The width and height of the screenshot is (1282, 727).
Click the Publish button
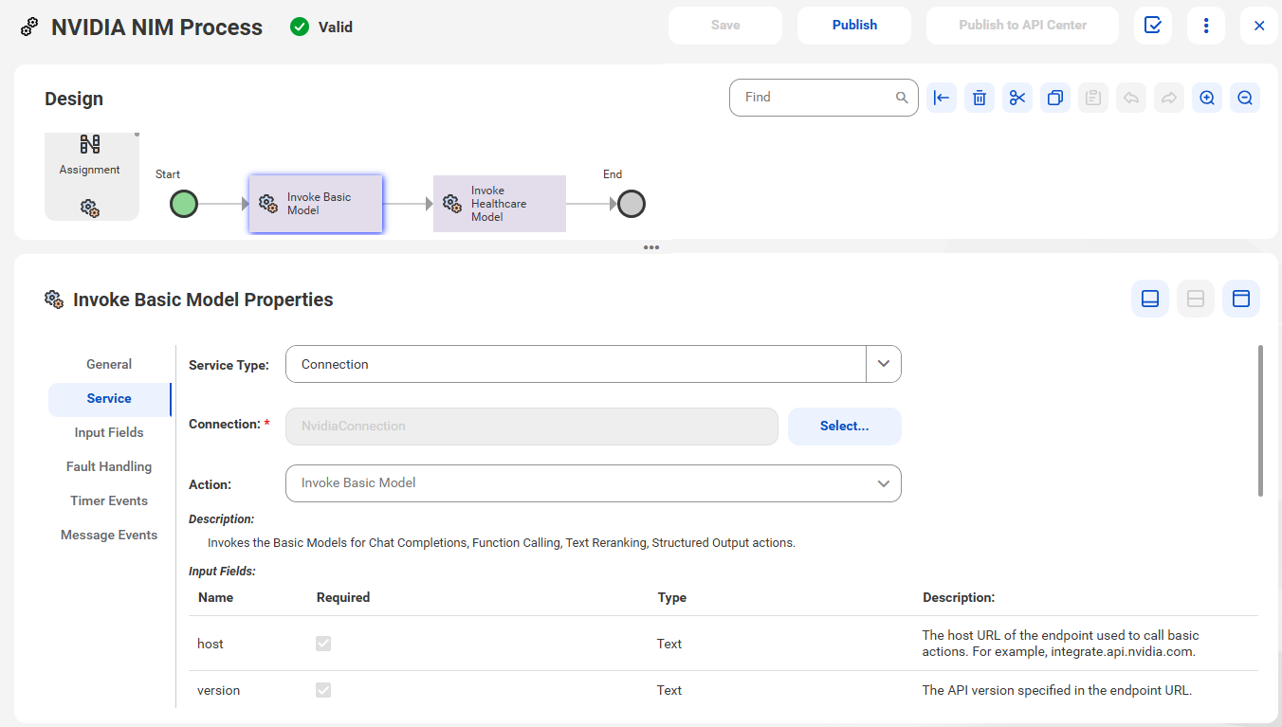(854, 26)
